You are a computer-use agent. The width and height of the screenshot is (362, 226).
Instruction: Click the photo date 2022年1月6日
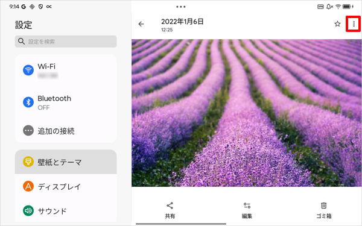pos(182,22)
